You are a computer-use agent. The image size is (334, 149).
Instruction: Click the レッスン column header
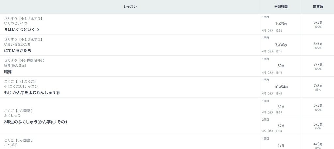click(x=130, y=7)
